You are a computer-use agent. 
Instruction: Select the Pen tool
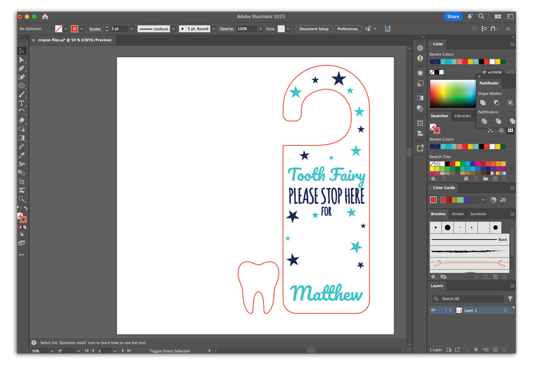pos(22,69)
